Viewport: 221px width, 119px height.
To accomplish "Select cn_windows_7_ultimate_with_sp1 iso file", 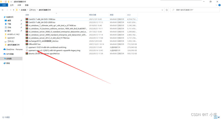I will pos(52,25).
